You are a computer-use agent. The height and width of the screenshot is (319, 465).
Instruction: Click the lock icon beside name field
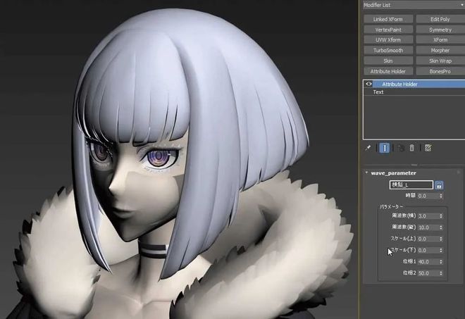click(x=440, y=185)
